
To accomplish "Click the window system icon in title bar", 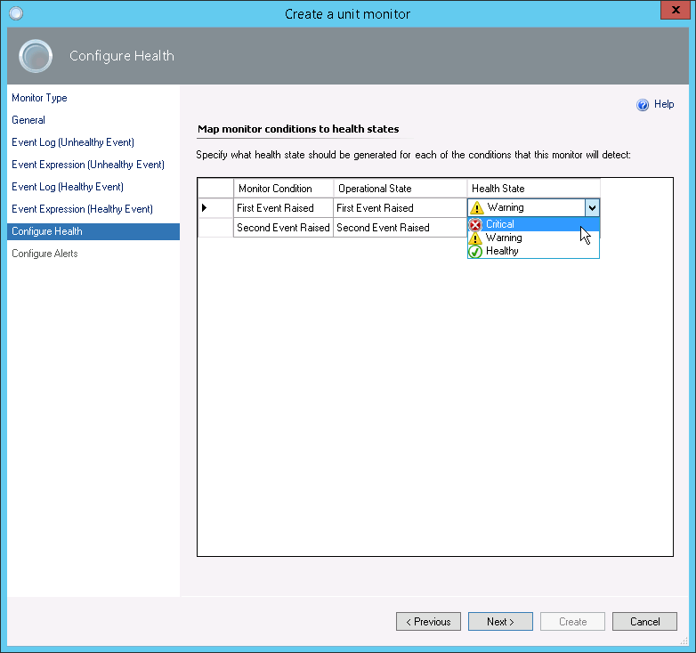I will tap(15, 13).
